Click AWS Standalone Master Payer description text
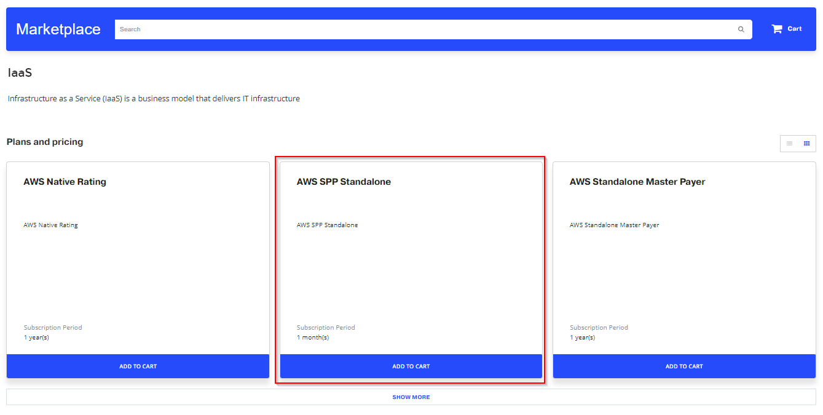 614,225
